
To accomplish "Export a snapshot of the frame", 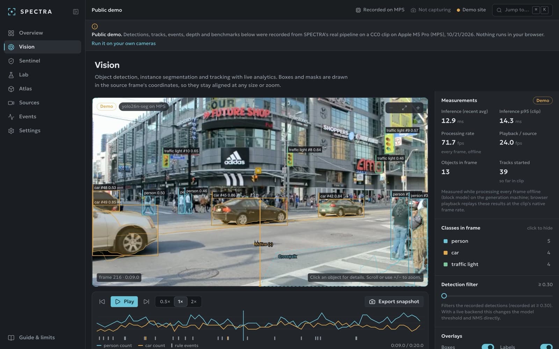I will tap(394, 302).
